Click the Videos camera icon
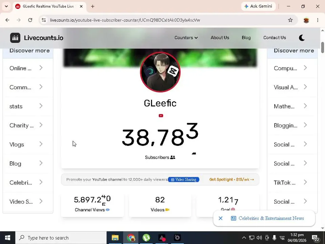325x244 pixels. coord(167,210)
